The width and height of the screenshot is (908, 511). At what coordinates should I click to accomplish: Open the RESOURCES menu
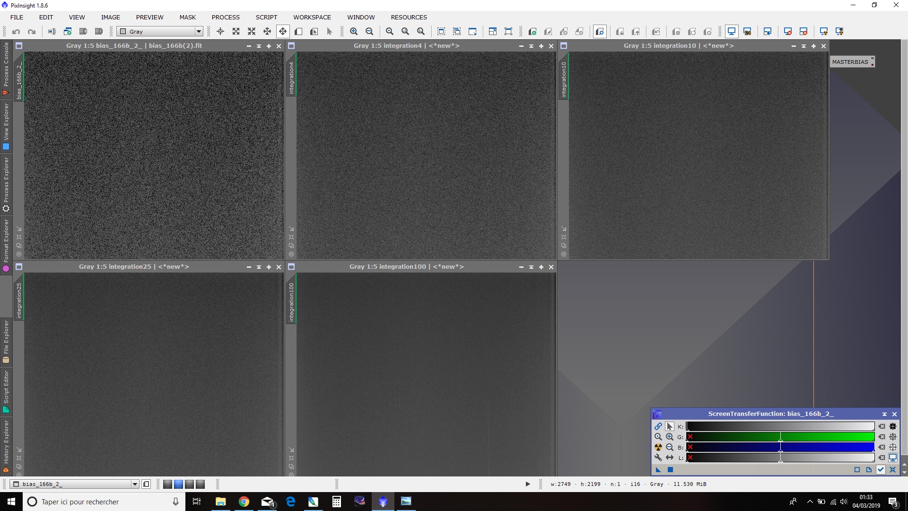tap(409, 17)
